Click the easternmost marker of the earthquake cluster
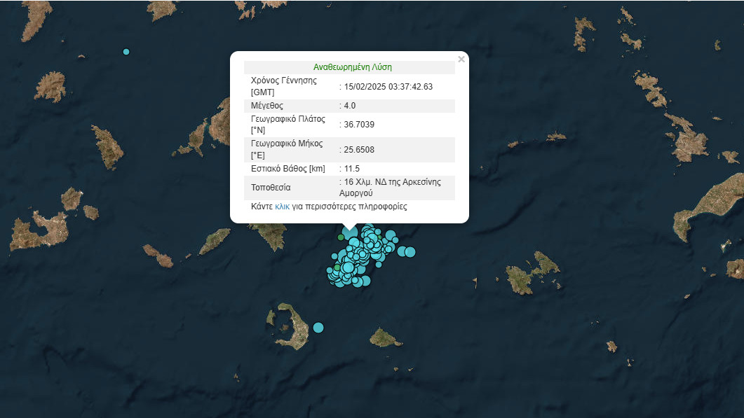The height and width of the screenshot is (418, 744). coord(410,252)
